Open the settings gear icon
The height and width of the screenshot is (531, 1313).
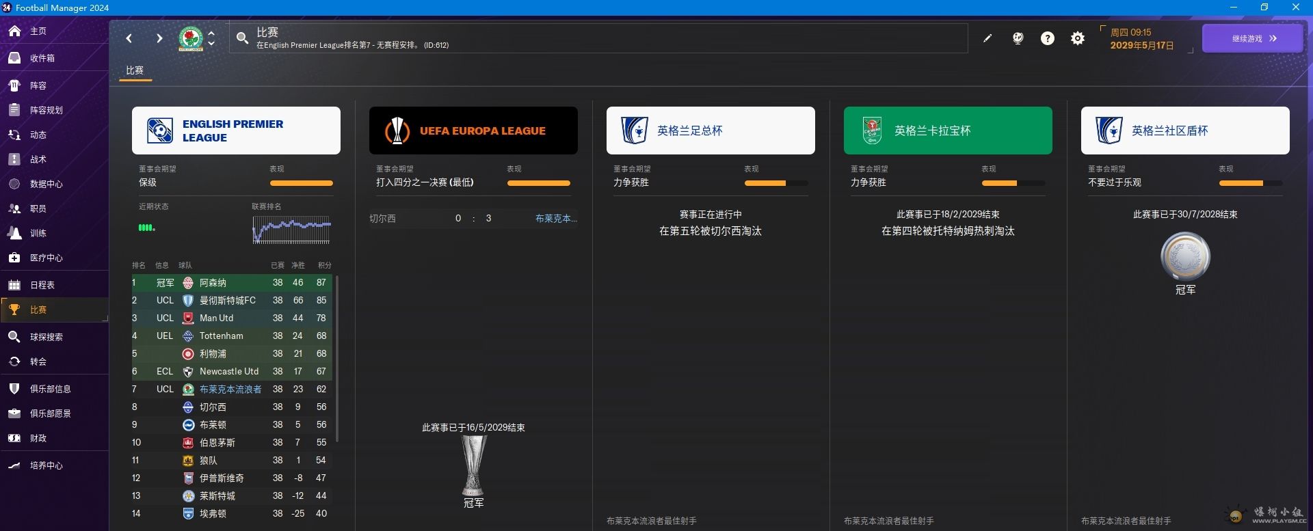pyautogui.click(x=1078, y=38)
